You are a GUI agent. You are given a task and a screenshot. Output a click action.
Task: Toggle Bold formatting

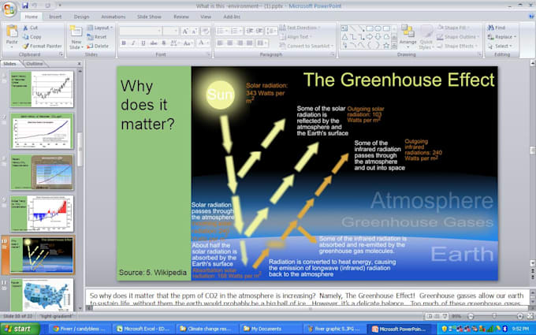click(124, 43)
